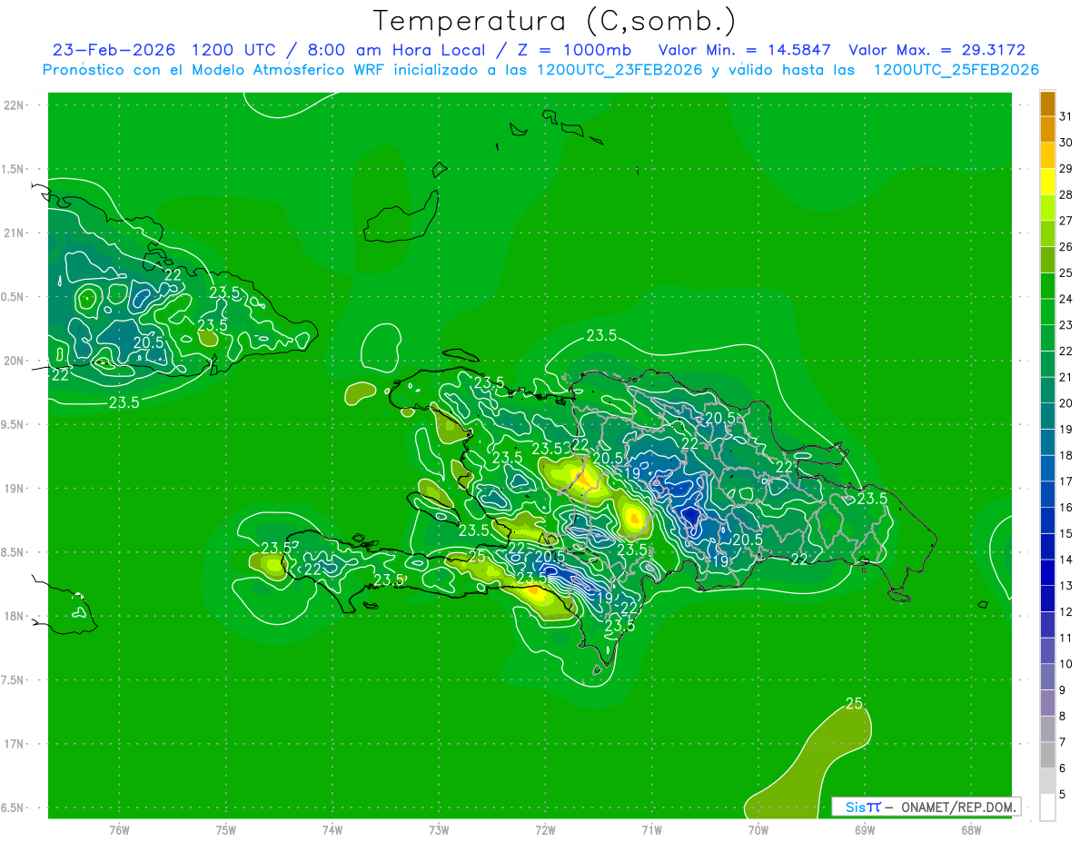Click the "71W" longitude axis label
This screenshot has width=1090, height=842.
click(651, 829)
